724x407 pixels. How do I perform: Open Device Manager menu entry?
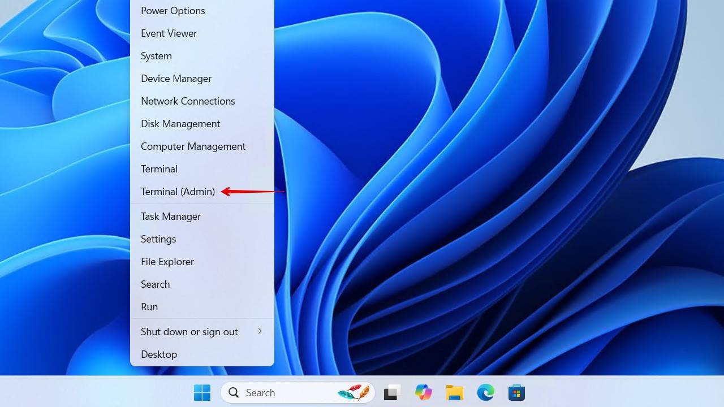176,79
